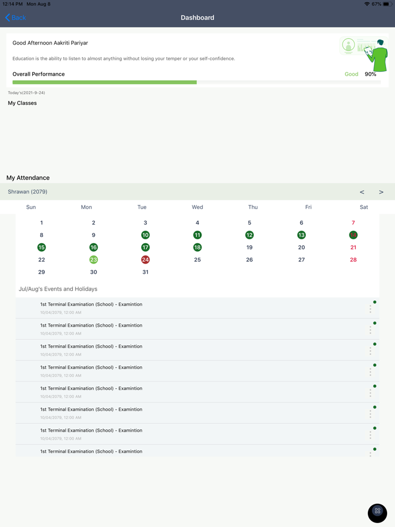Open three-dot menu on second exam event
This screenshot has width=395, height=527.
370,330
